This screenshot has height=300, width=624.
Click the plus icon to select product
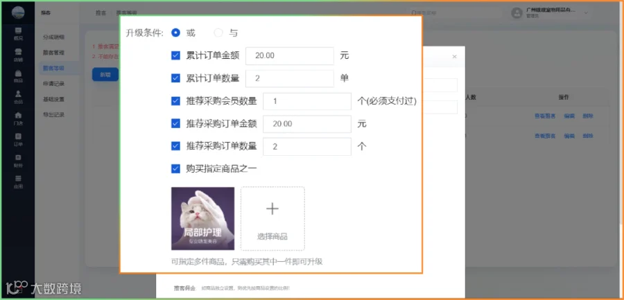pyautogui.click(x=272, y=209)
